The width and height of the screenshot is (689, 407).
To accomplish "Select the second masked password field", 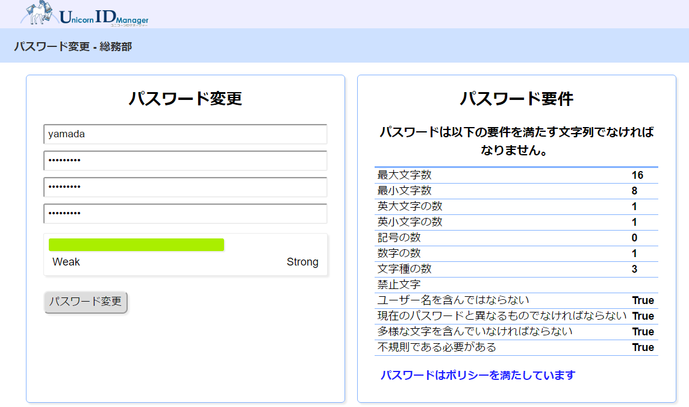I will pos(185,187).
